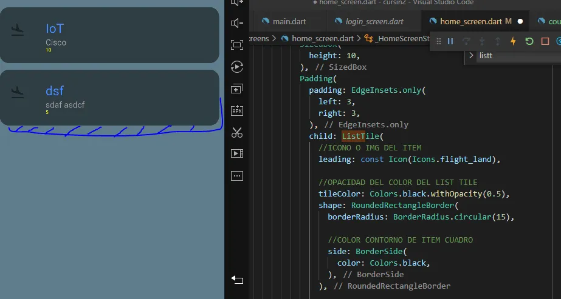Click the emulator volume down button

(237, 23)
